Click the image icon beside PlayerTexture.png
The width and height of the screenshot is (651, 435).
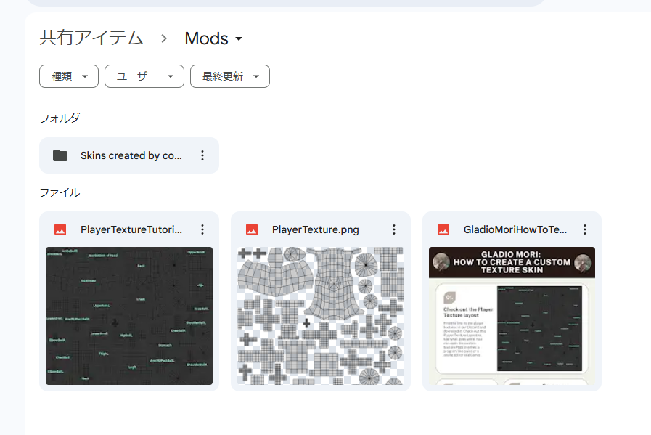pos(252,229)
